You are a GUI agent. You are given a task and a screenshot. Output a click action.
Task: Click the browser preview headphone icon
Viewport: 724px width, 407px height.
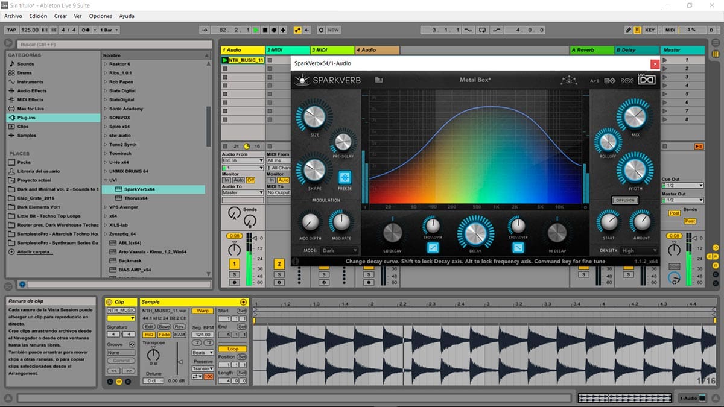point(22,284)
